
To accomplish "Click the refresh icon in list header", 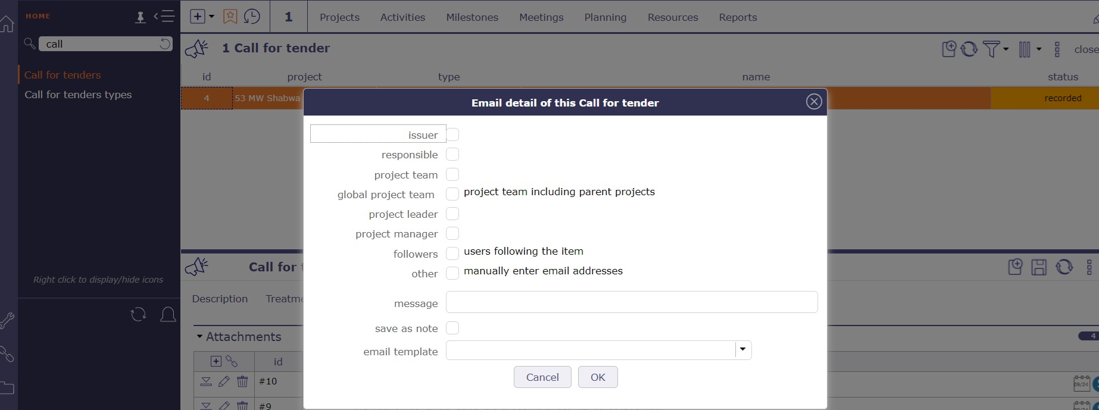I will point(969,49).
